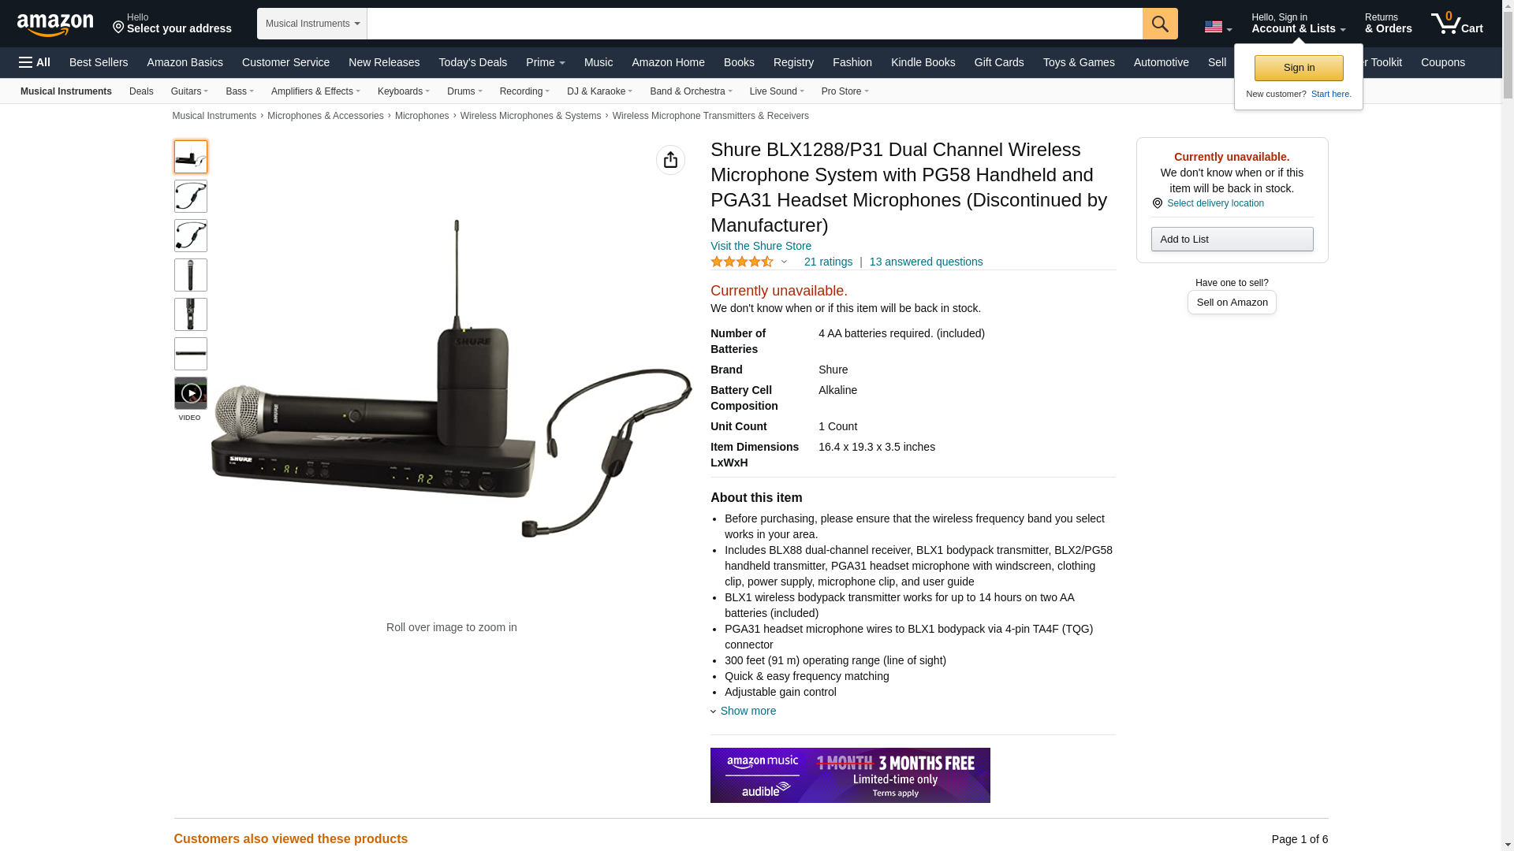1514x851 pixels.
Task: Open the shopping cart icon
Action: pos(1456,23)
